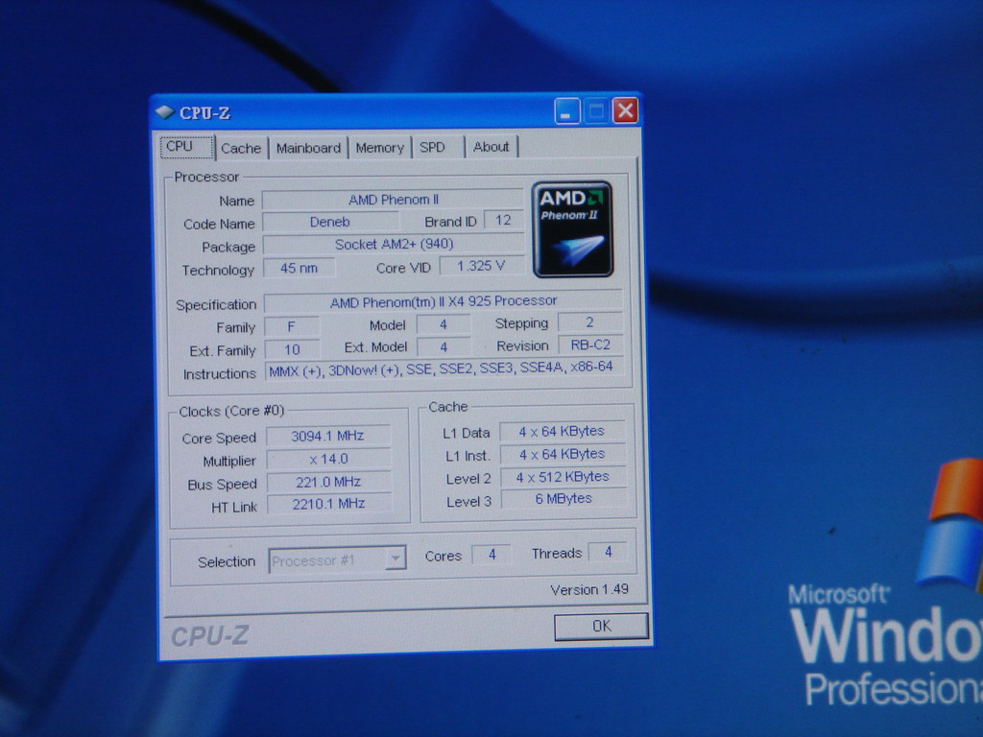Viewport: 983px width, 737px height.
Task: Click the Code Name value 'Deneb'
Action: pyautogui.click(x=330, y=222)
